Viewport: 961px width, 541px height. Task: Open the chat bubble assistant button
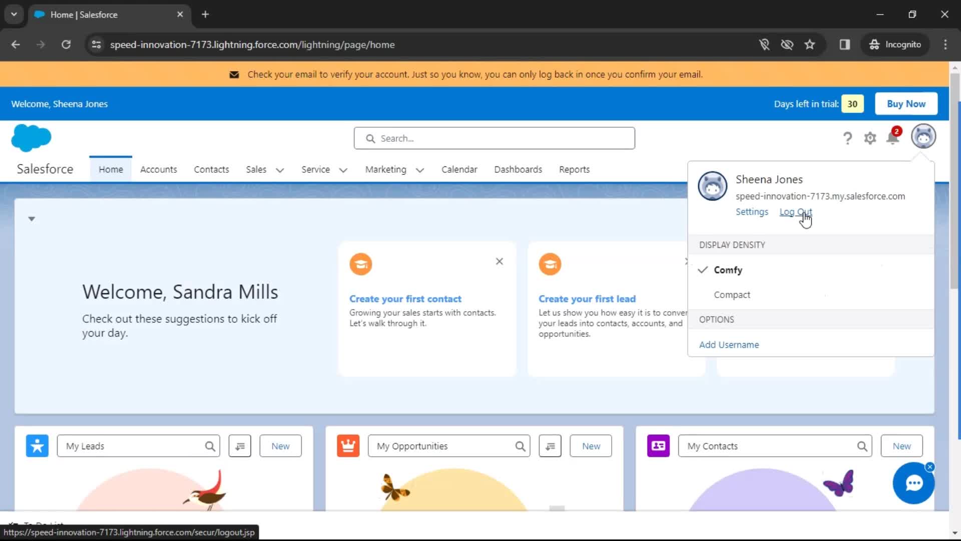click(x=914, y=483)
